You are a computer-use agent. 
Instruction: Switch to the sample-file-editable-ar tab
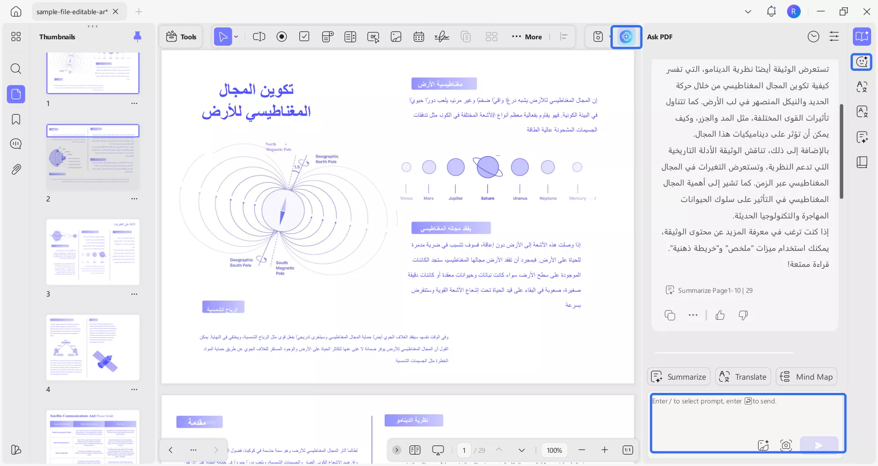pos(73,11)
